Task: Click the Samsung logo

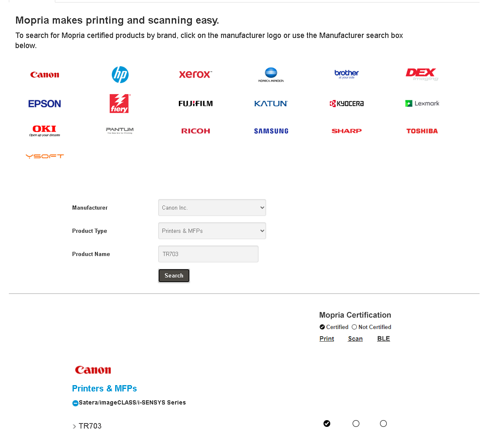Action: 271,131
